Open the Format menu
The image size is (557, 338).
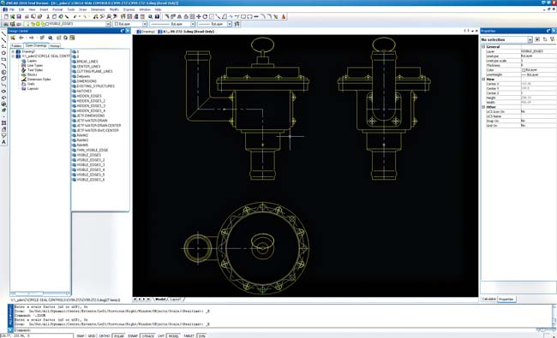pos(57,9)
